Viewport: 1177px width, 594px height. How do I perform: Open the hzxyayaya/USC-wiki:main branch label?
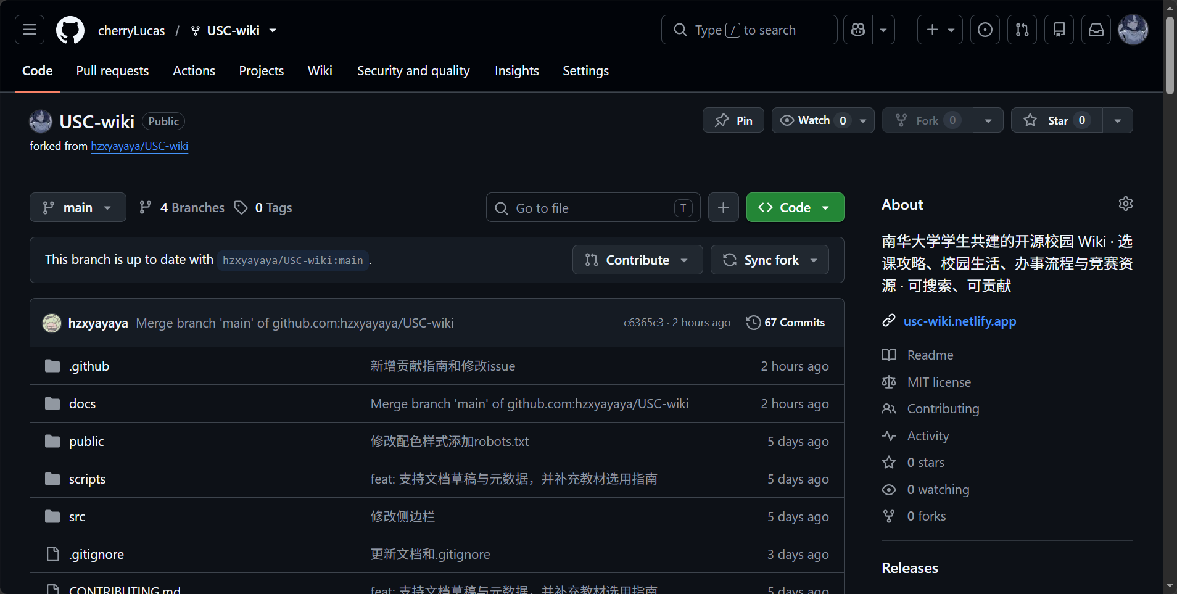(293, 260)
